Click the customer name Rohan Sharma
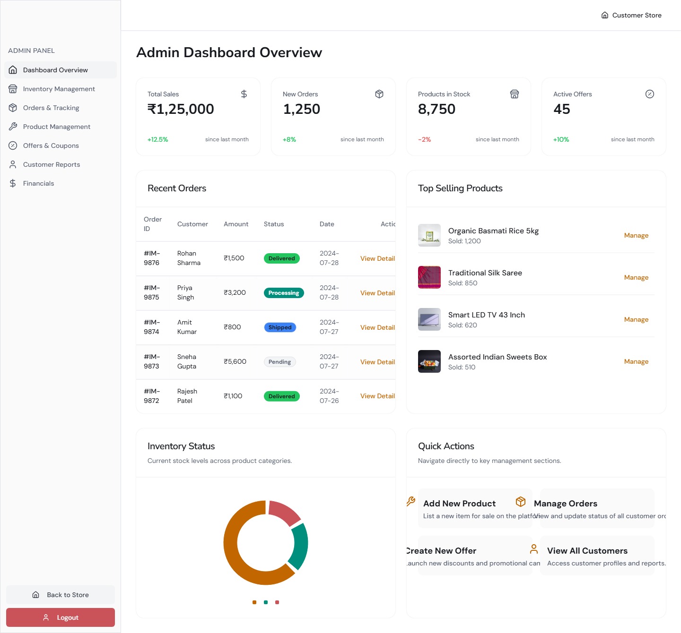 pyautogui.click(x=189, y=258)
